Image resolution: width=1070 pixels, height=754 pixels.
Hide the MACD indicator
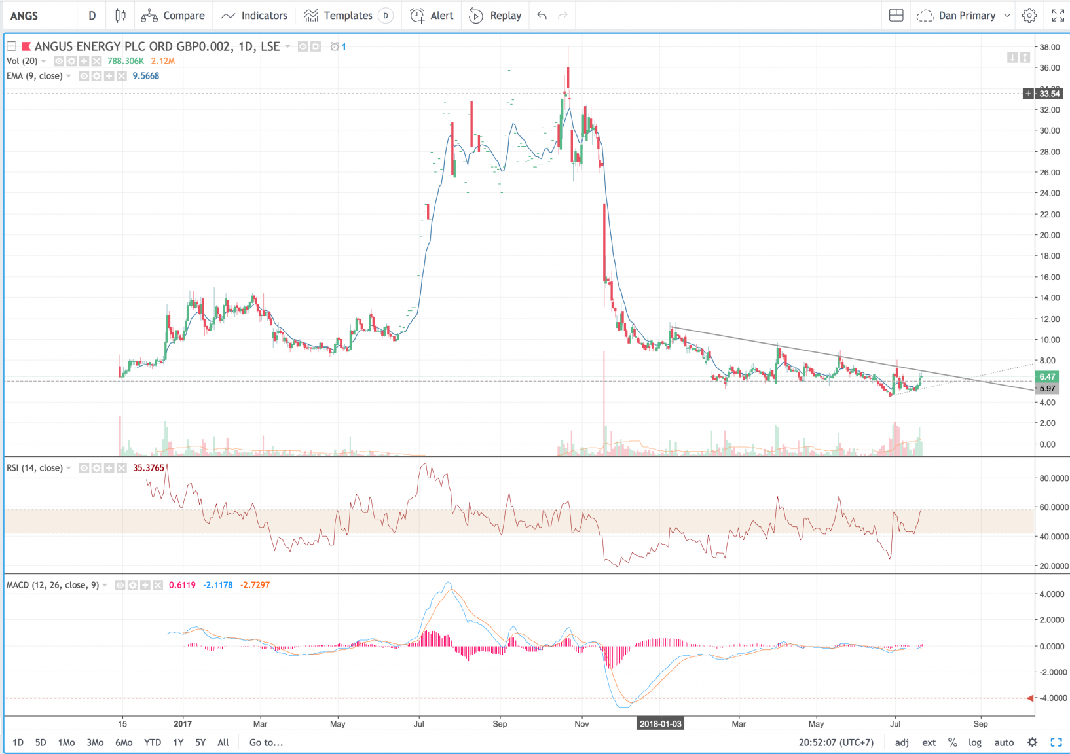(x=120, y=585)
